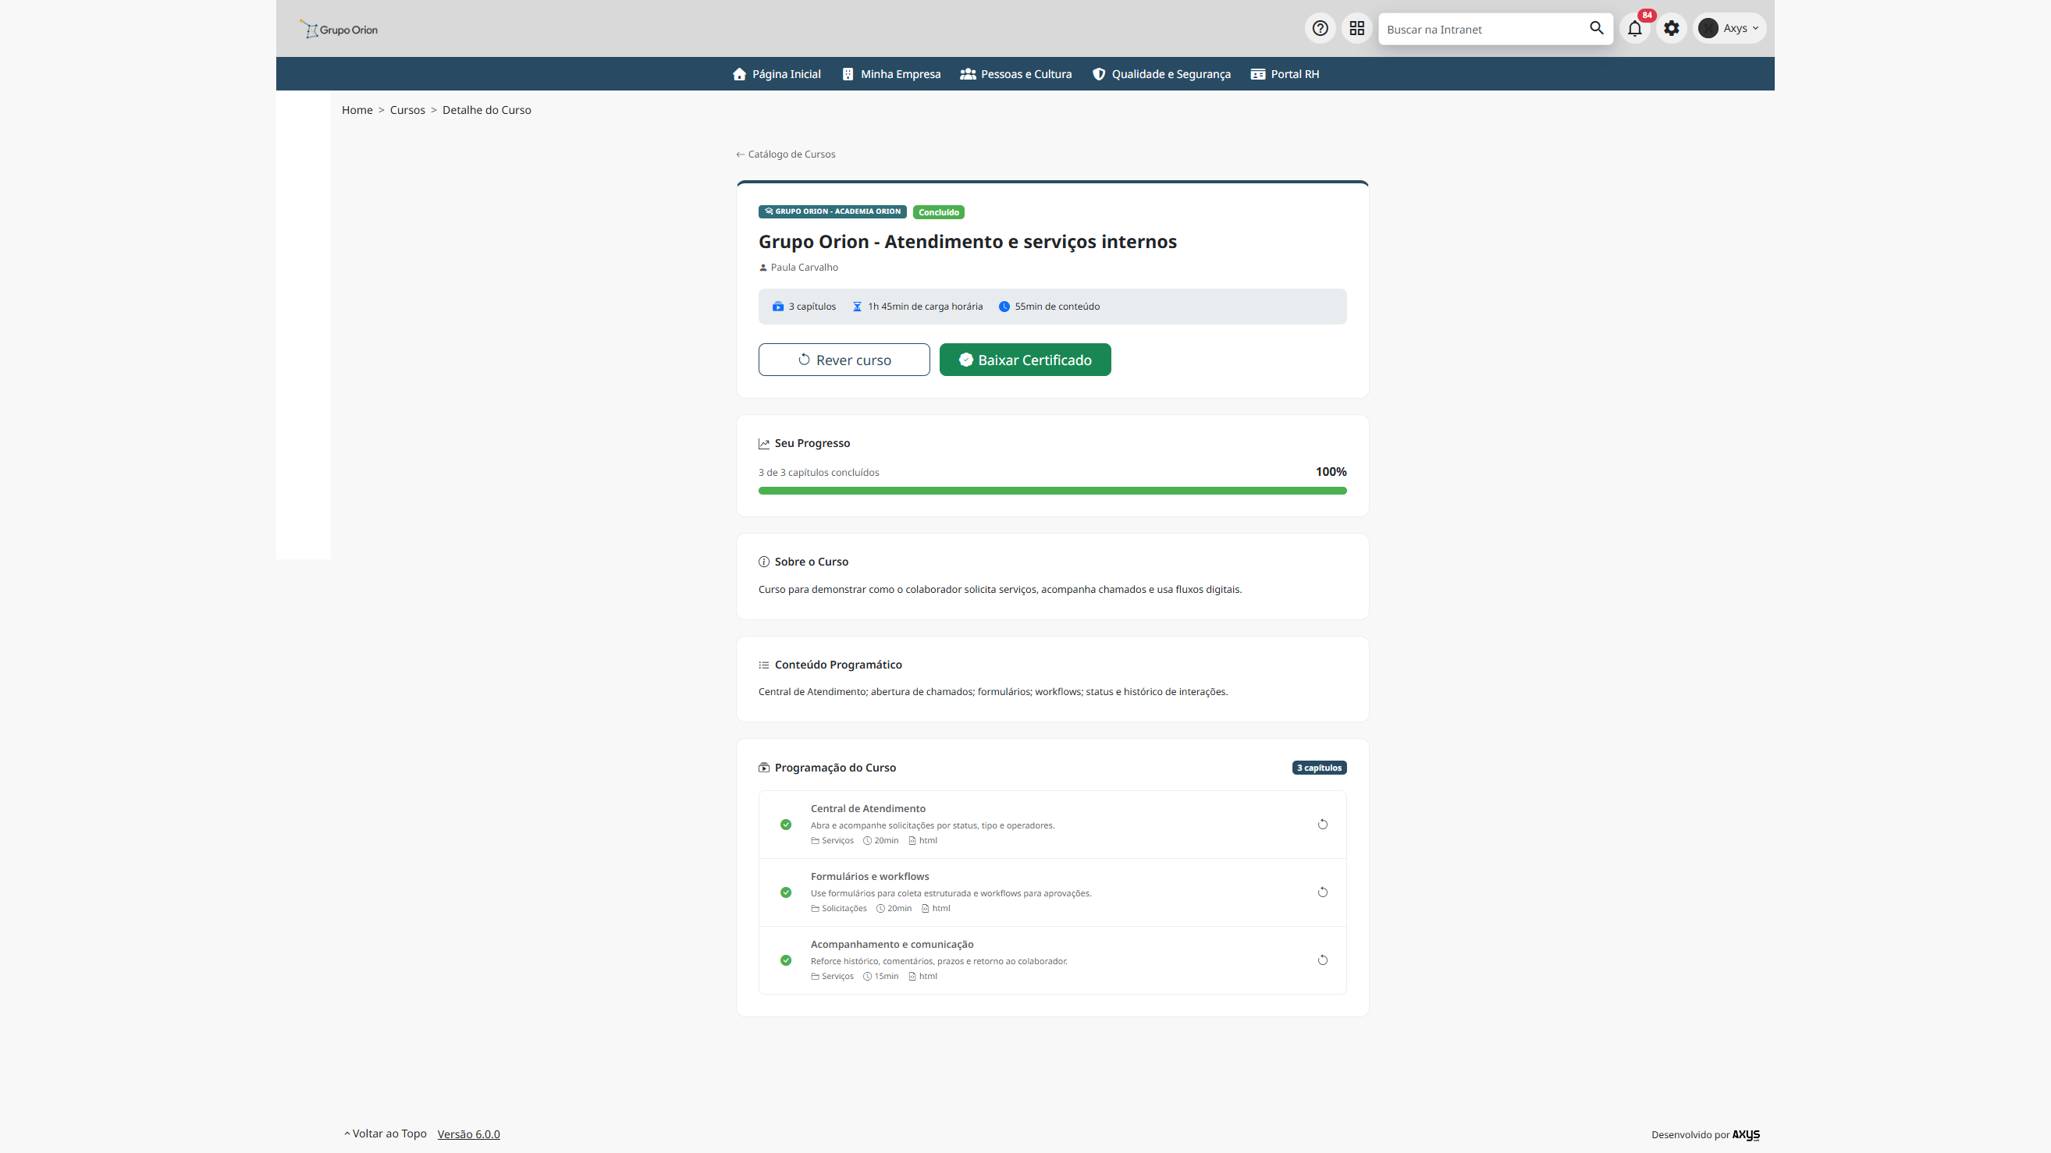
Task: Click the dark 3 capítulos count badge
Action: click(x=1318, y=768)
